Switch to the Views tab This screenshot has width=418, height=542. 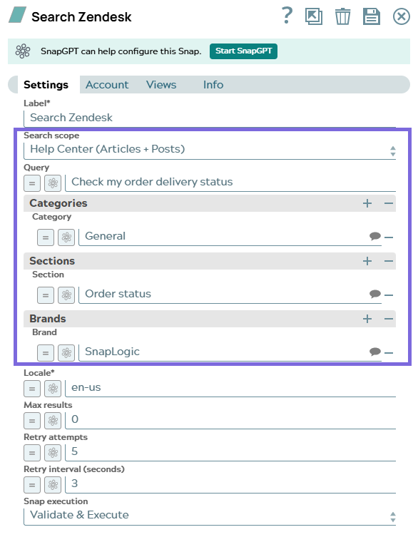point(161,85)
